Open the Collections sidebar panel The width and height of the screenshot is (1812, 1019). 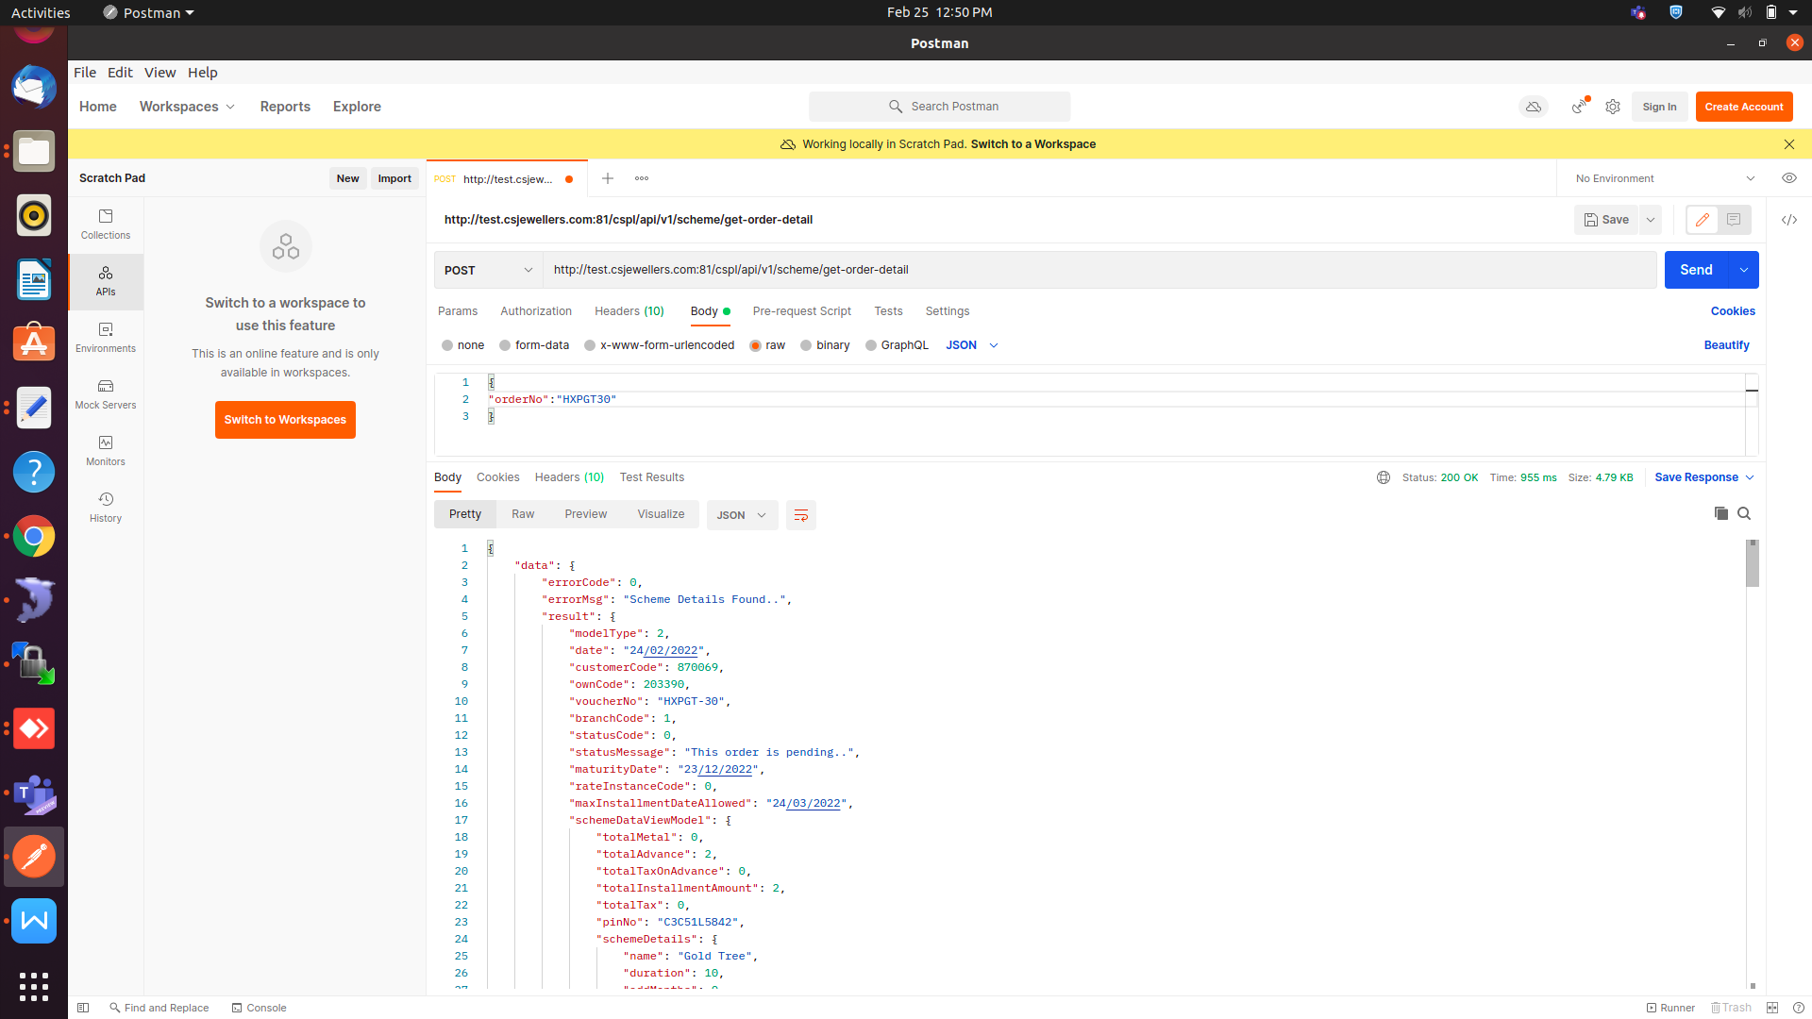pos(106,225)
